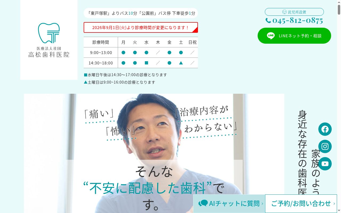The image size is (341, 213).
Task: Click the “不安に配慮した歯科” headline
Action: [147, 188]
